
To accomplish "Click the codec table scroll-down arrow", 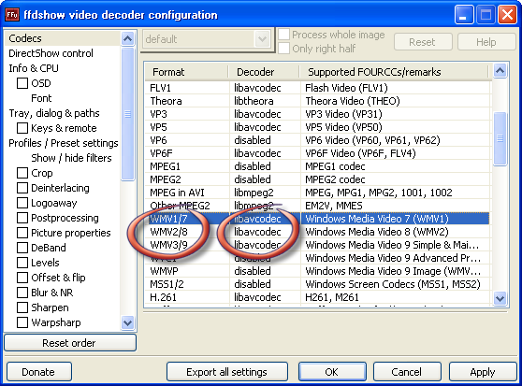I will pyautogui.click(x=500, y=298).
